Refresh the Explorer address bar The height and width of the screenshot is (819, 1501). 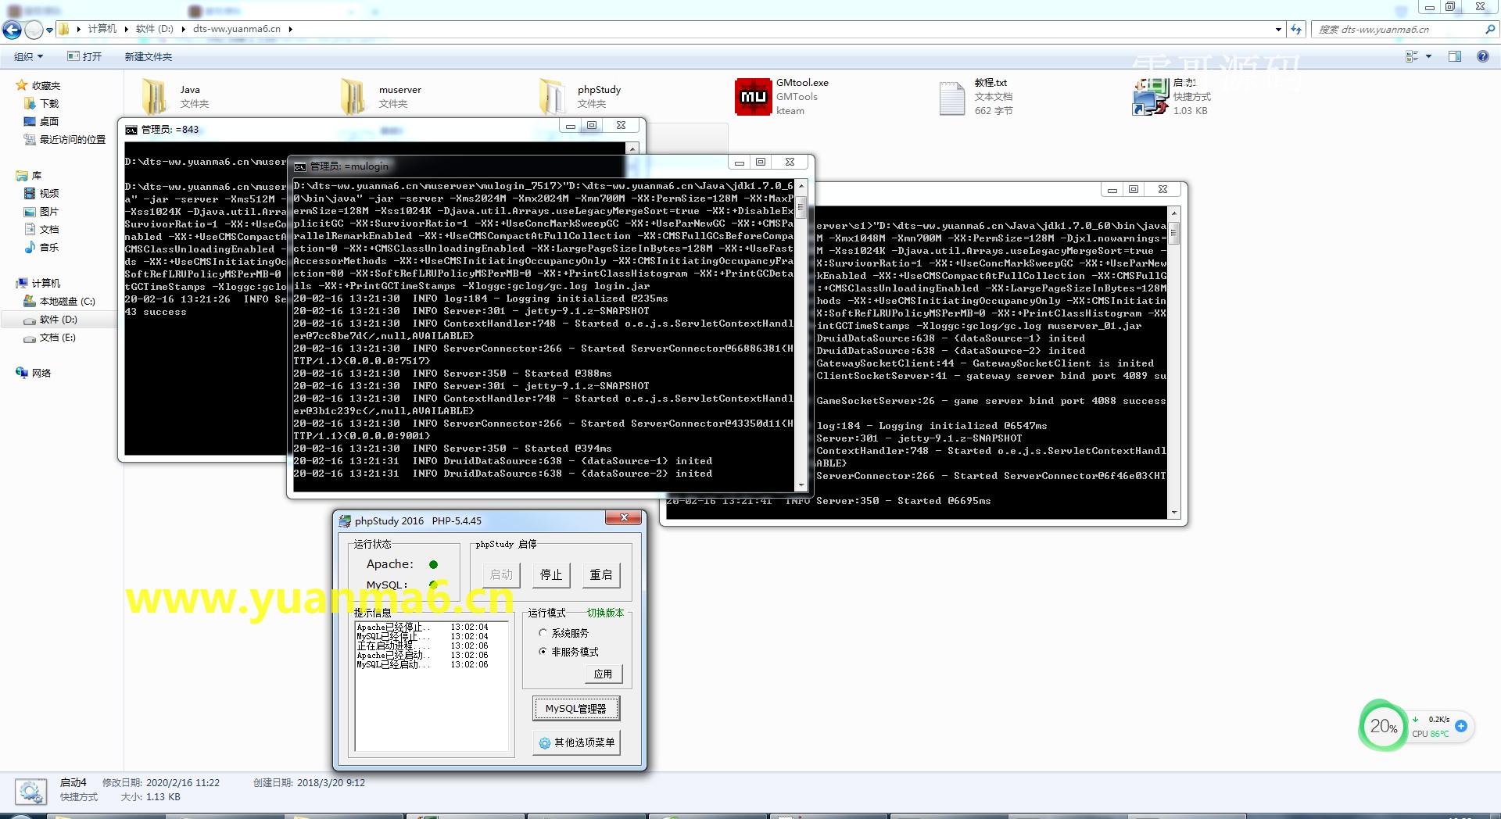[x=1296, y=29]
